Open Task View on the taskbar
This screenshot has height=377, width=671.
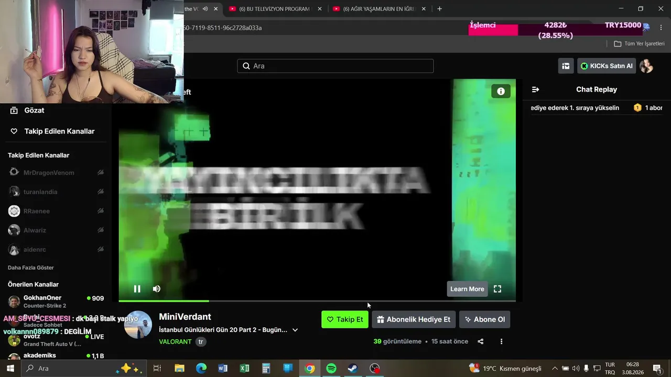[x=157, y=369]
